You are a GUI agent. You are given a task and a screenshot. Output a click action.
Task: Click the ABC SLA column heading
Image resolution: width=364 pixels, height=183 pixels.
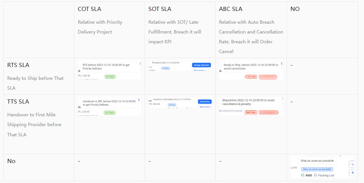coord(231,9)
